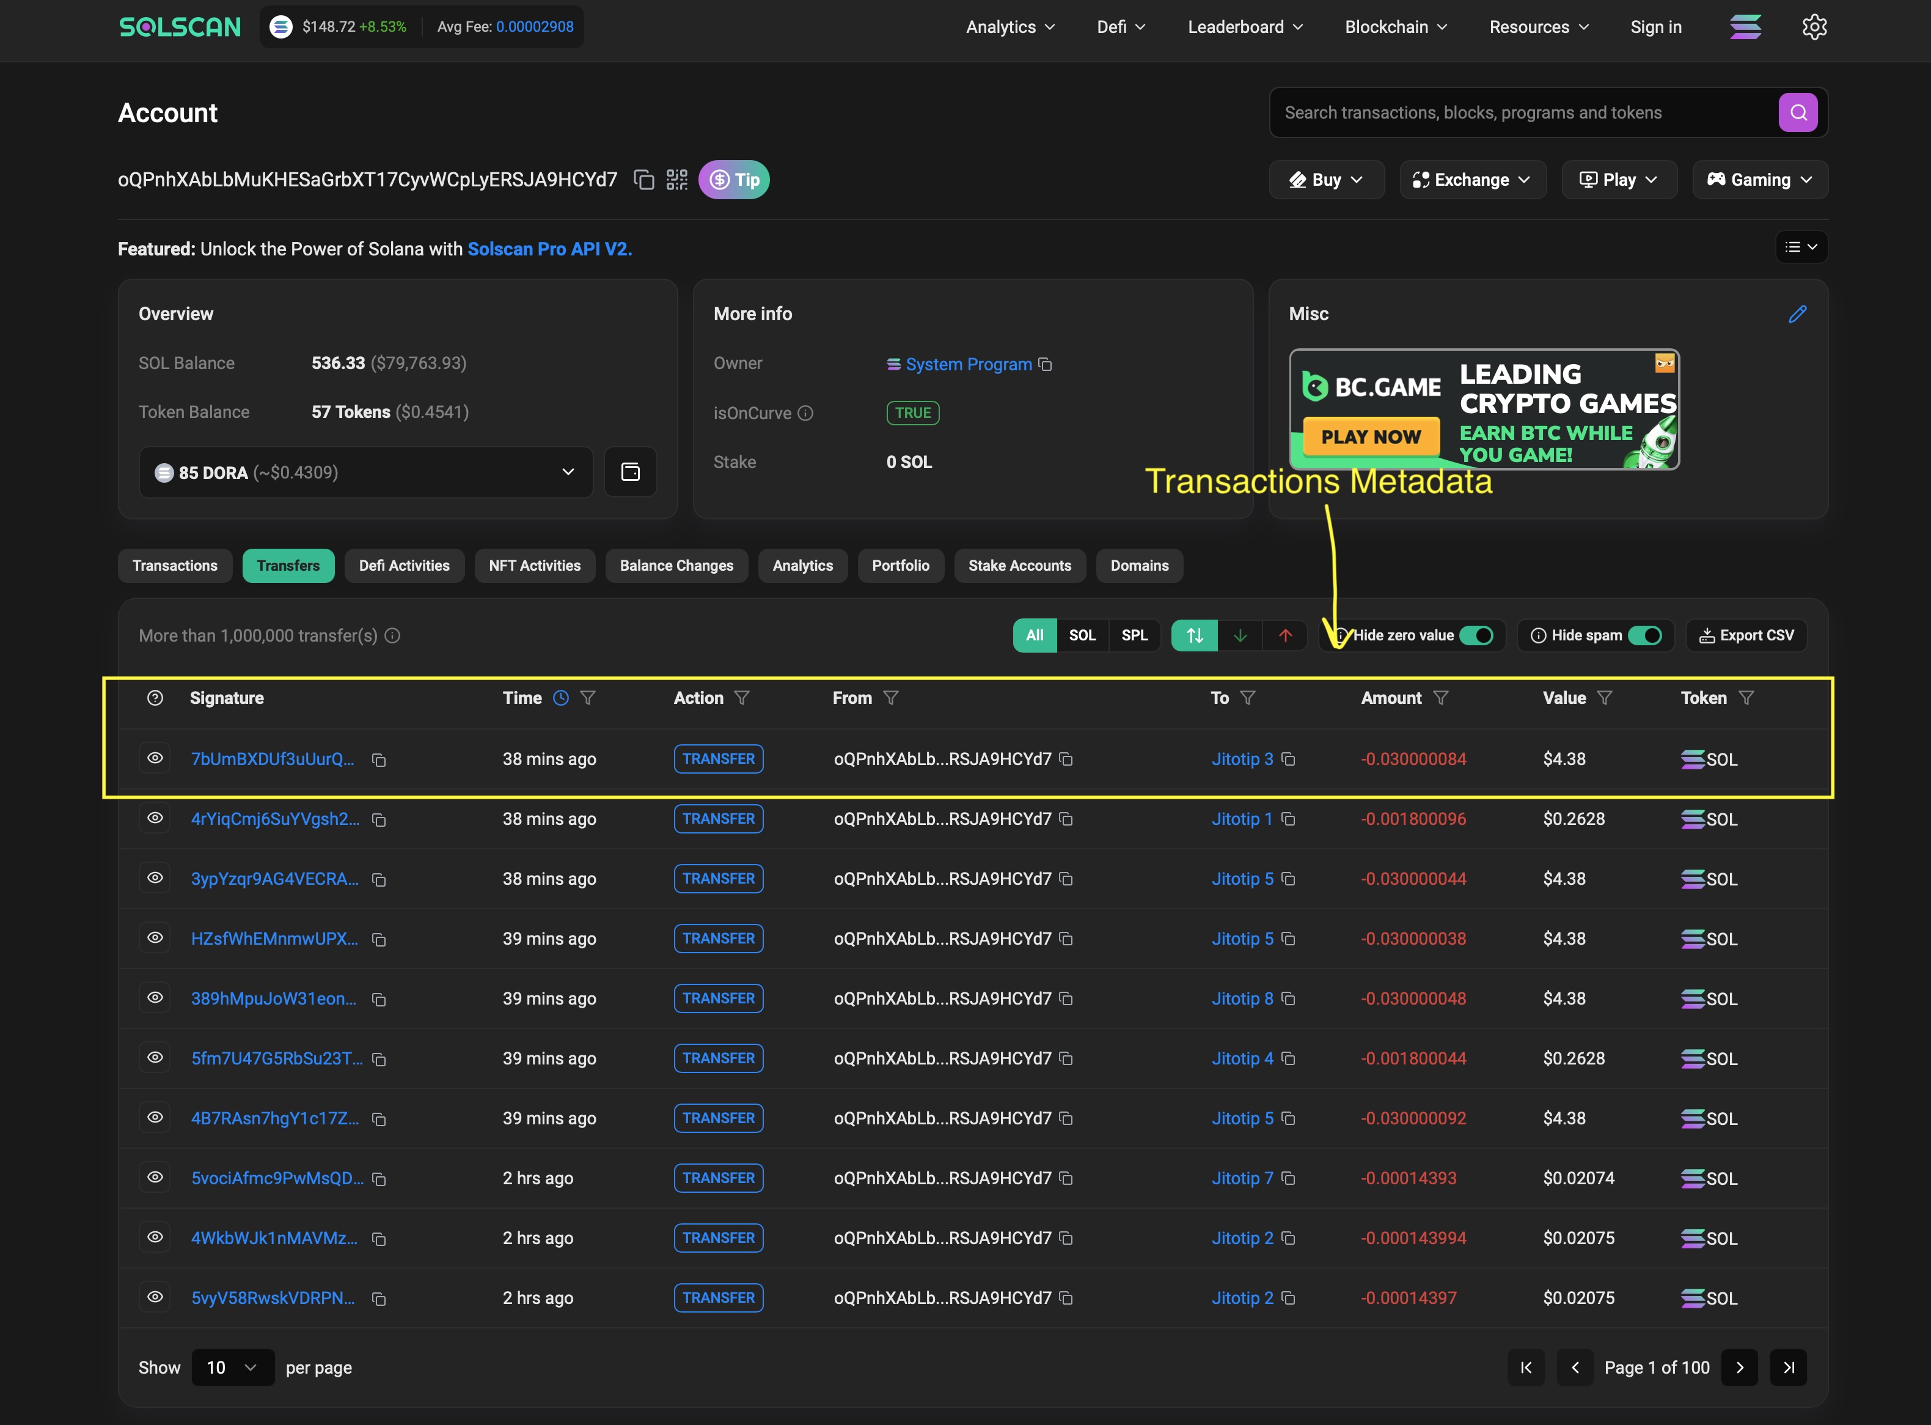The width and height of the screenshot is (1931, 1425).
Task: Toggle Hide spam switch
Action: click(1644, 636)
